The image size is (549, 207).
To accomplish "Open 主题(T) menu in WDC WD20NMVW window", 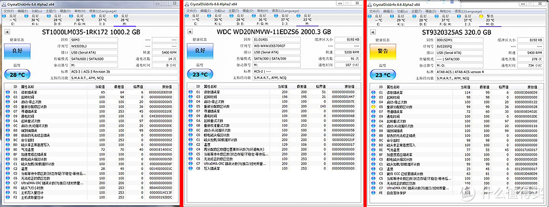I will [233, 11].
